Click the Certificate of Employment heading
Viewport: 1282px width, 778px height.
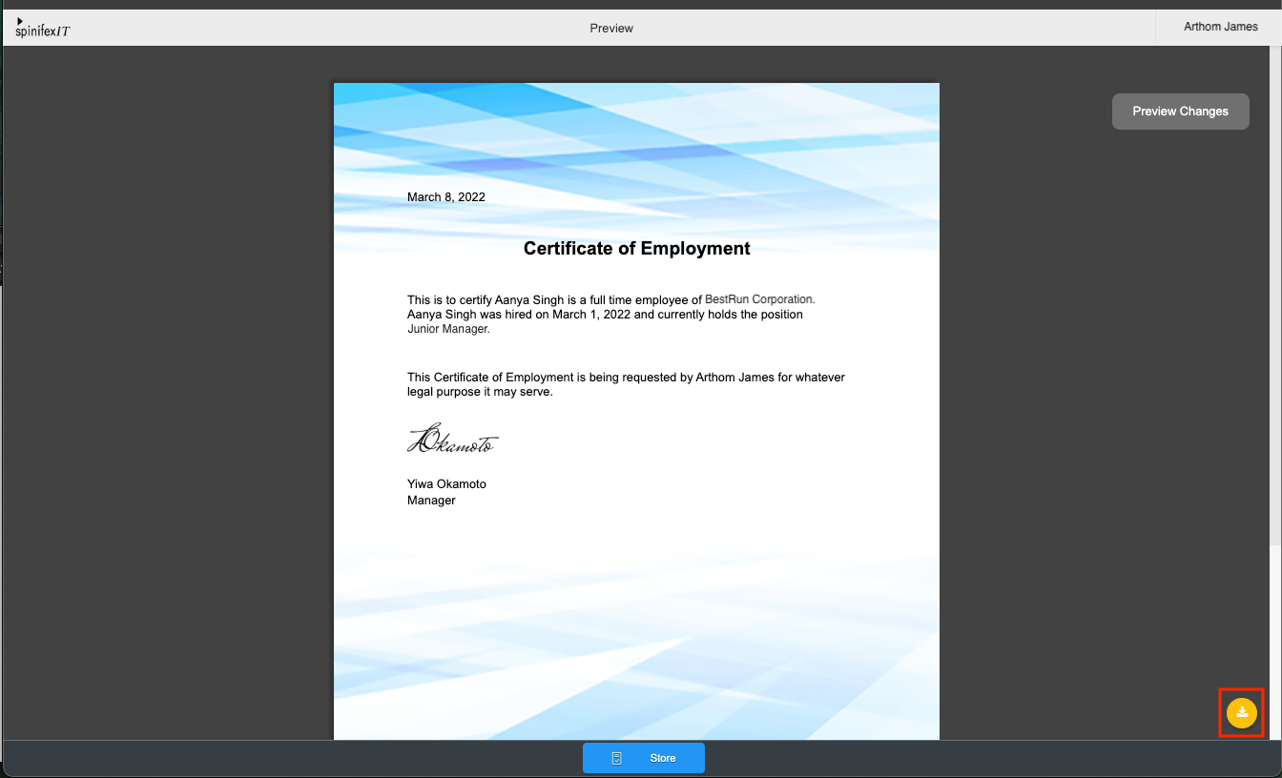pyautogui.click(x=636, y=249)
